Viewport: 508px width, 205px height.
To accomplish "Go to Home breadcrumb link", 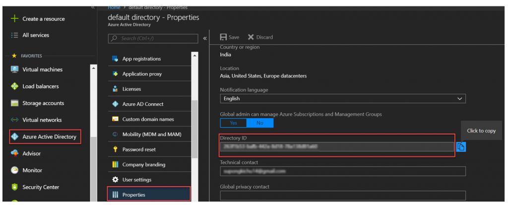I will click(x=114, y=7).
